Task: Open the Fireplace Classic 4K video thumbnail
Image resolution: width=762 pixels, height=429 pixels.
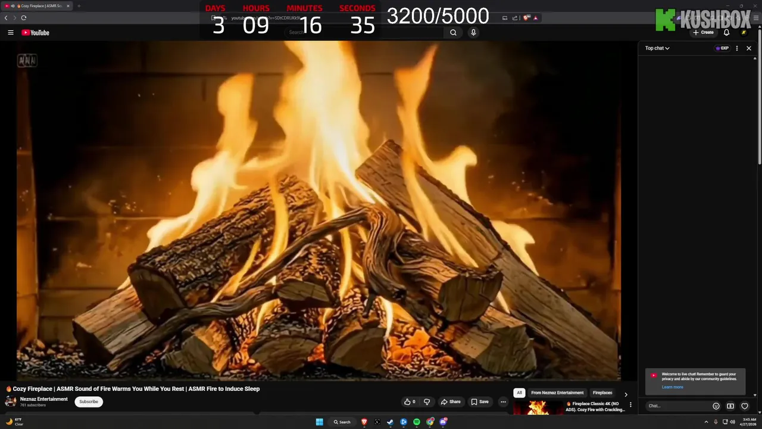Action: click(538, 408)
